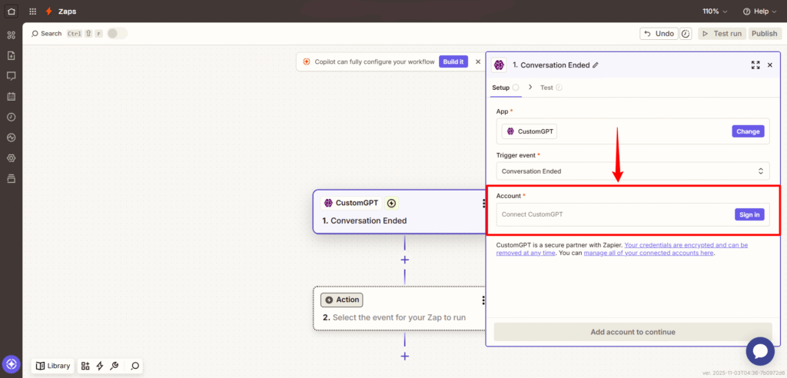Viewport: 787px width, 378px height.
Task: Switch to the Setup tab
Action: [x=506, y=88]
